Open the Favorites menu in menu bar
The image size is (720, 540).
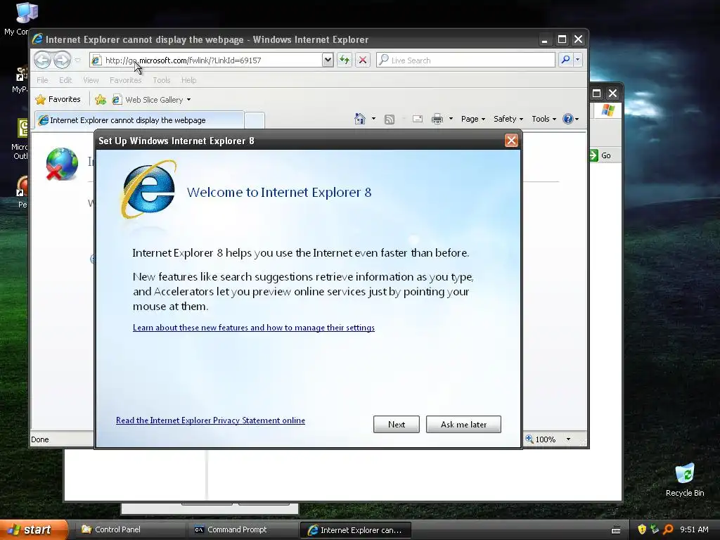125,80
